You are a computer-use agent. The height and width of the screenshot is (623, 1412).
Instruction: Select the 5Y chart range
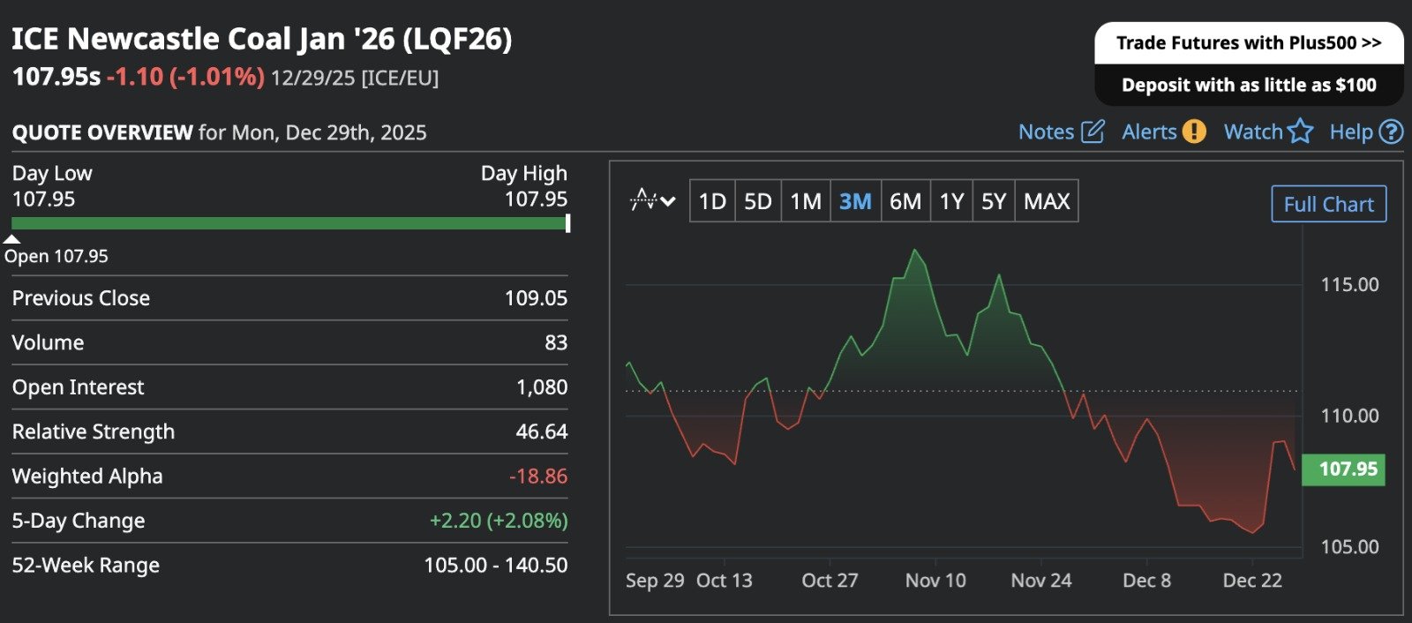(x=993, y=201)
